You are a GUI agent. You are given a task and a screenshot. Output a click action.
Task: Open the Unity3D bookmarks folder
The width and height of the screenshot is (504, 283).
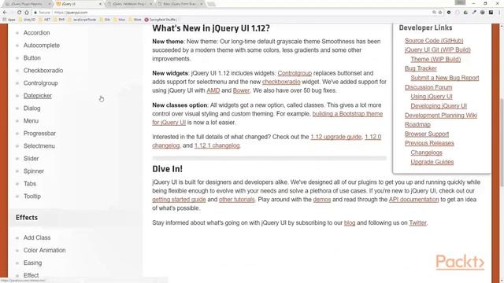[x=27, y=20]
